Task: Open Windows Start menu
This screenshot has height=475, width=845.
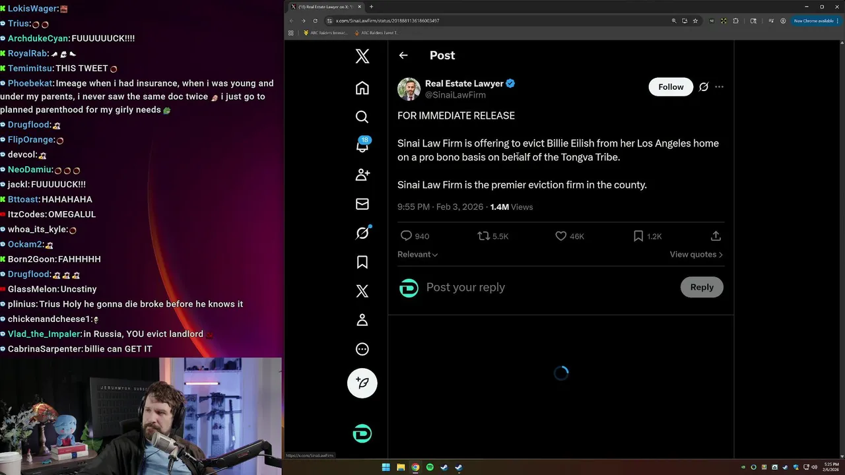Action: [386, 468]
